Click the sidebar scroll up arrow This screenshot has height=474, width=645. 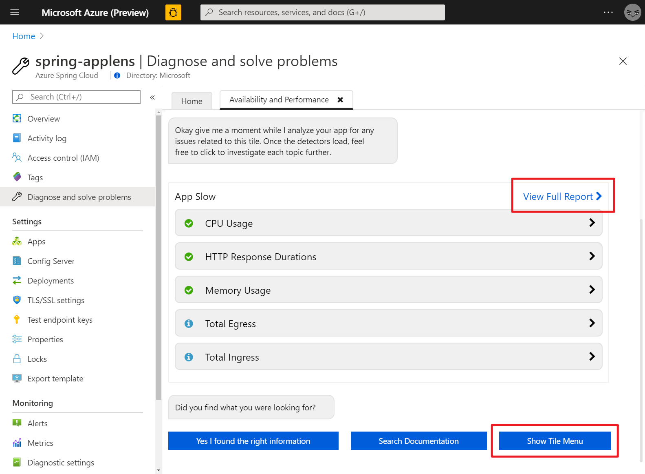158,113
